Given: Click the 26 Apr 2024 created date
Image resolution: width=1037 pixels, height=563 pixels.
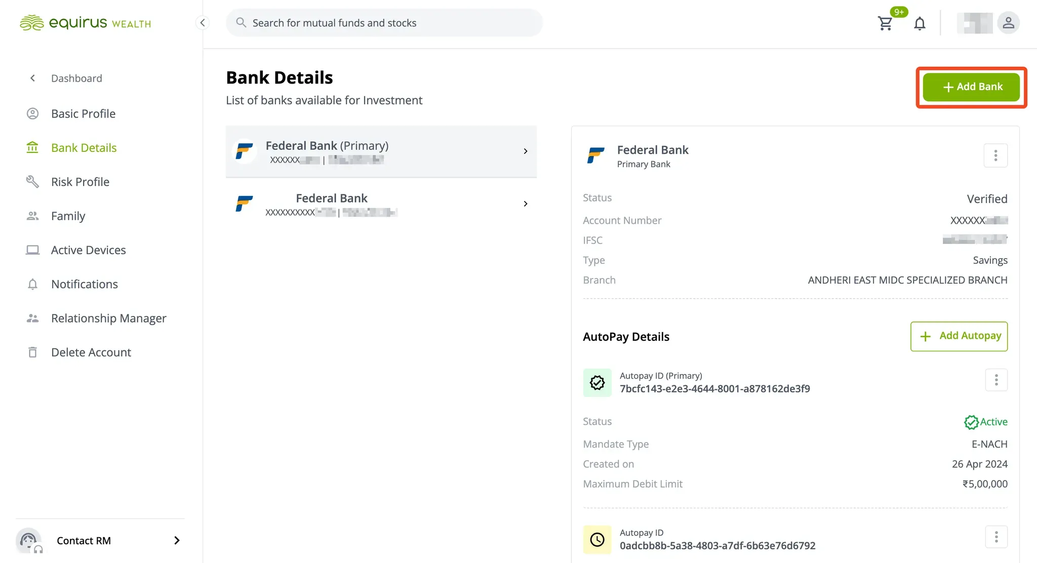Looking at the screenshot, I should tap(979, 464).
